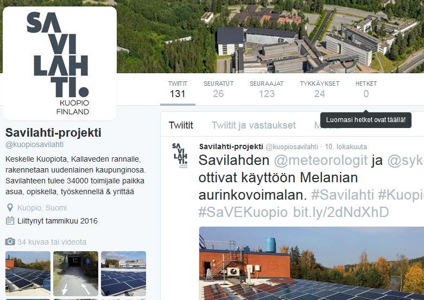View Seuraajat followers count 123

point(267,90)
